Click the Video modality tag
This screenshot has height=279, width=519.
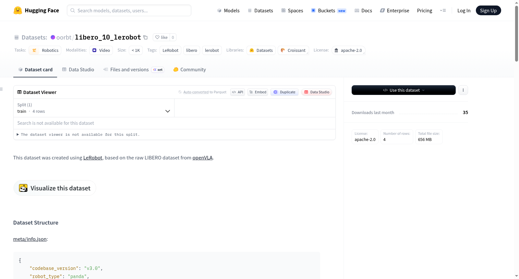tap(101, 50)
